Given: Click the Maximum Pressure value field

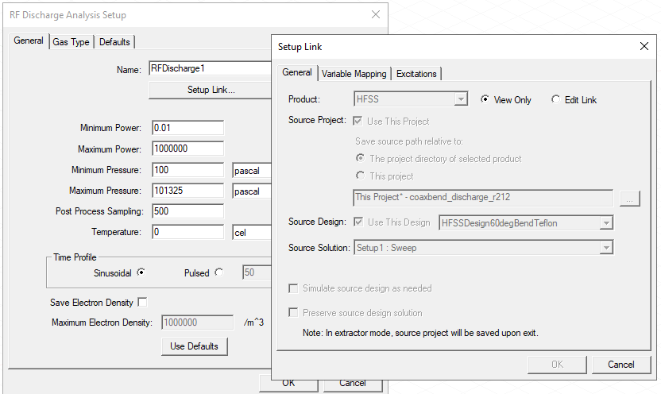Looking at the screenshot, I should (x=187, y=191).
